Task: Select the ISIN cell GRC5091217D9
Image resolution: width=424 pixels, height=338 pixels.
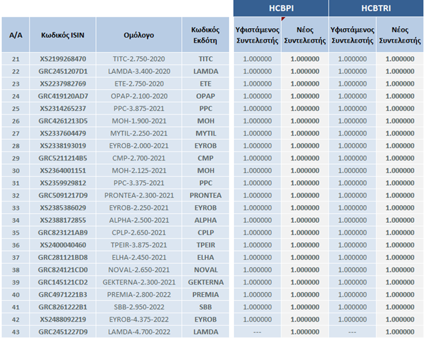Action: tap(63, 195)
